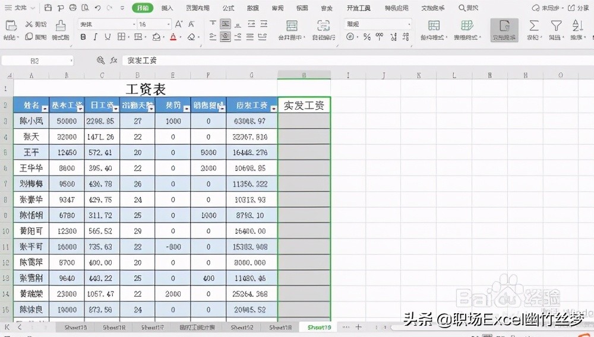This screenshot has width=594, height=337.
Task: Switch to the green Home ribbon tab
Action: pyautogui.click(x=143, y=8)
